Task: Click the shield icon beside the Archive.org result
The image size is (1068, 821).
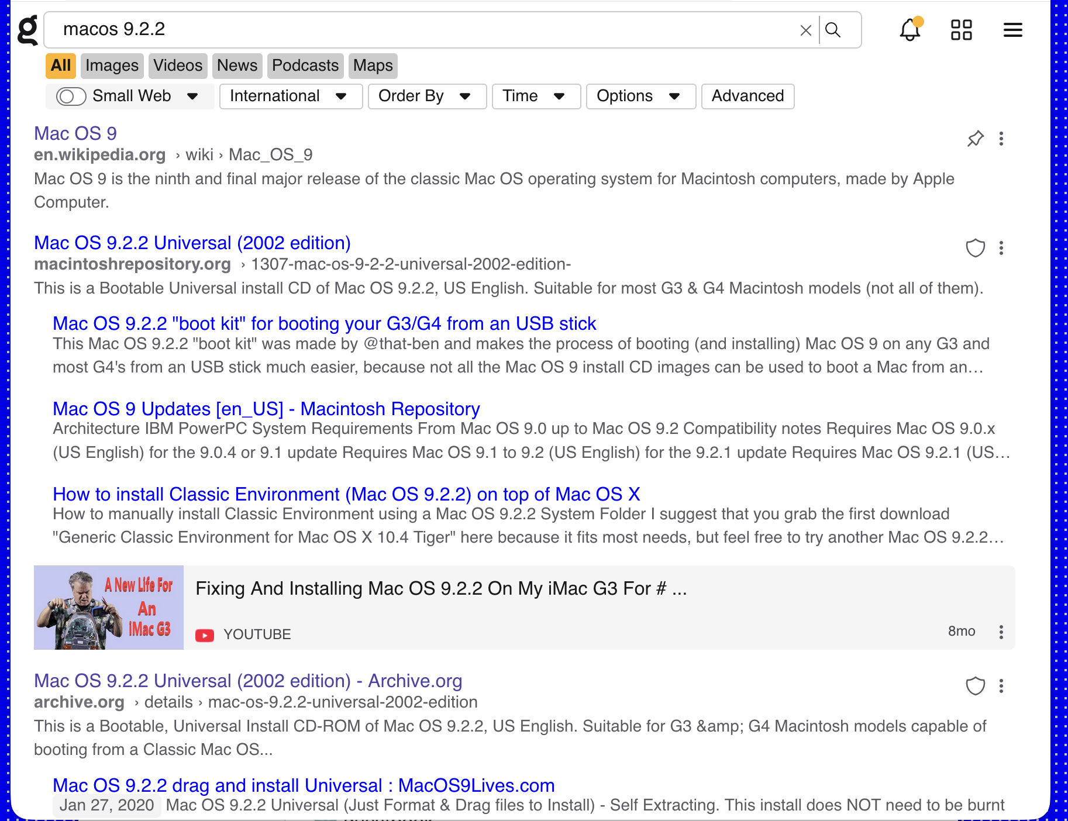Action: (976, 687)
